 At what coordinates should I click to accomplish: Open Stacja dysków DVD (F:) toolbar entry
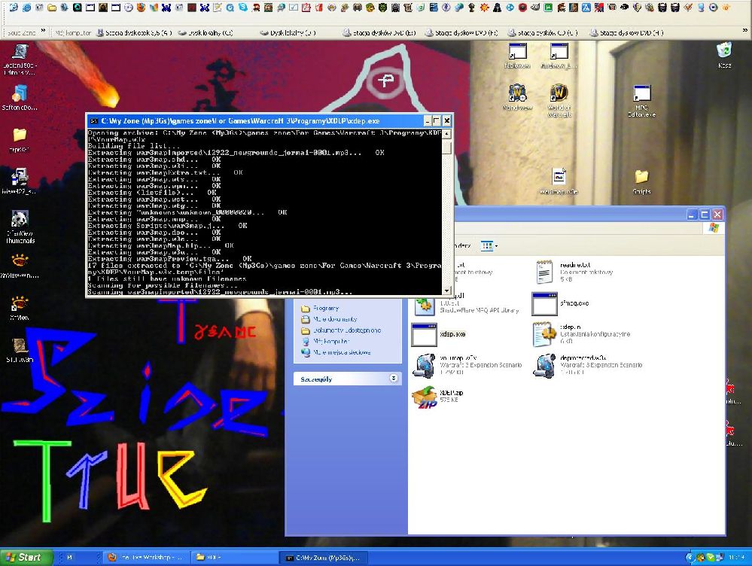coord(461,32)
